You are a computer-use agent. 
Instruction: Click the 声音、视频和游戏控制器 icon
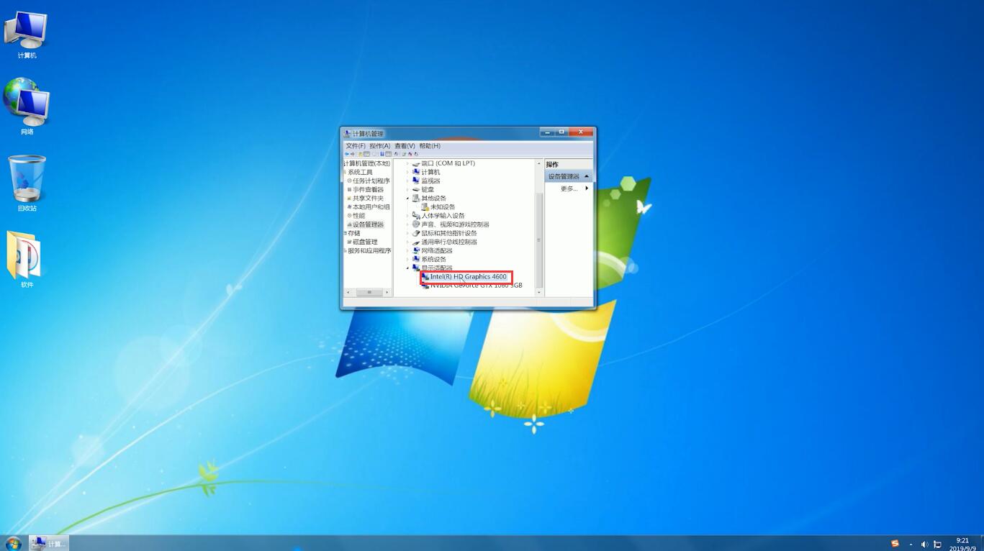tap(416, 224)
